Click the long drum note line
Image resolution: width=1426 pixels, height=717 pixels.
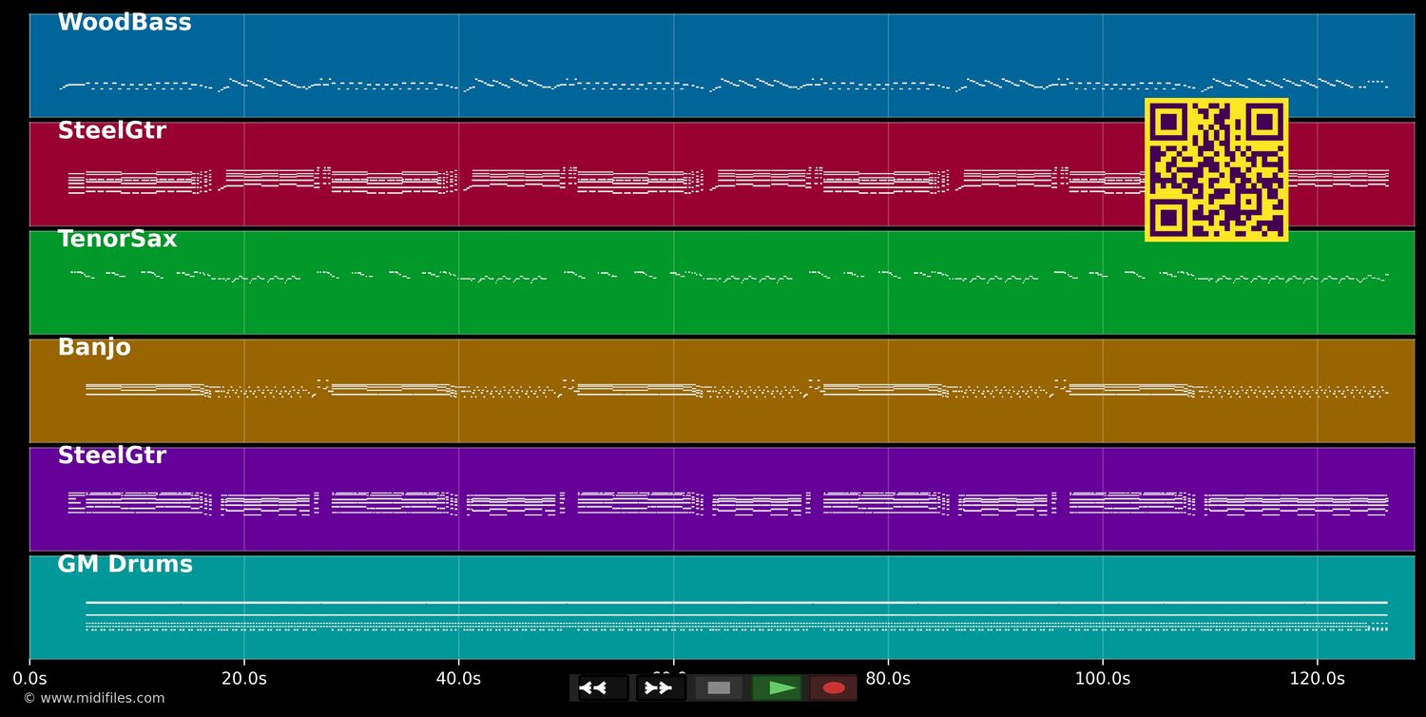pos(736,602)
